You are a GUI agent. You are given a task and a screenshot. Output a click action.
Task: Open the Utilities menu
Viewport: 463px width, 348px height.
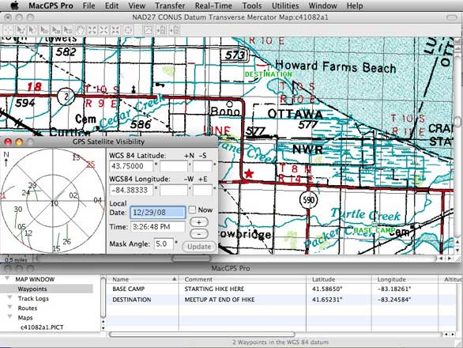tap(285, 6)
